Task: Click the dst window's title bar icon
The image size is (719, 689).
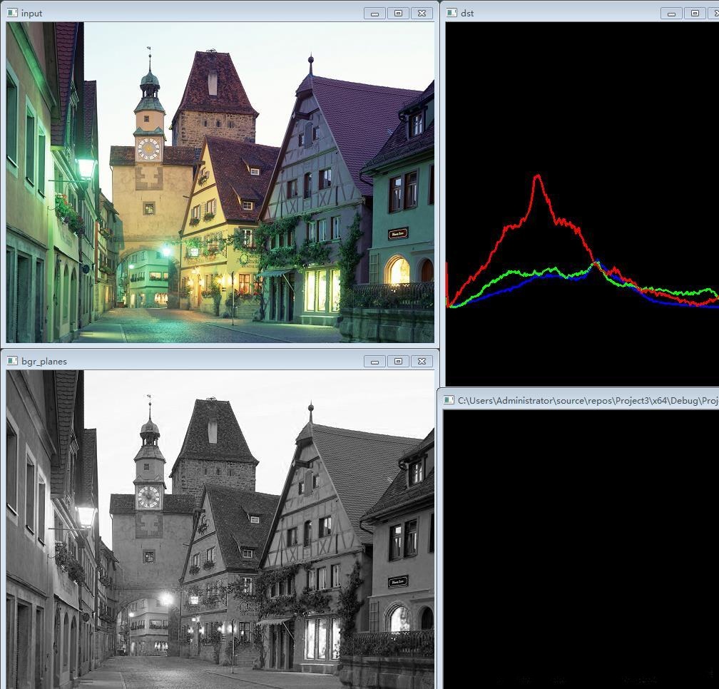Action: 452,13
